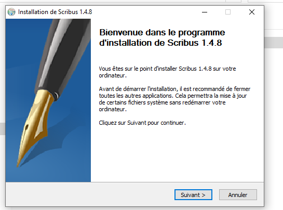Click the grey footer bar beside Suivant

click(90, 194)
